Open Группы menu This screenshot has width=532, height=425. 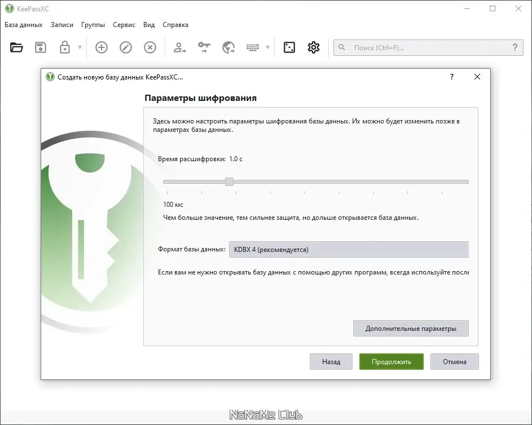(x=93, y=25)
